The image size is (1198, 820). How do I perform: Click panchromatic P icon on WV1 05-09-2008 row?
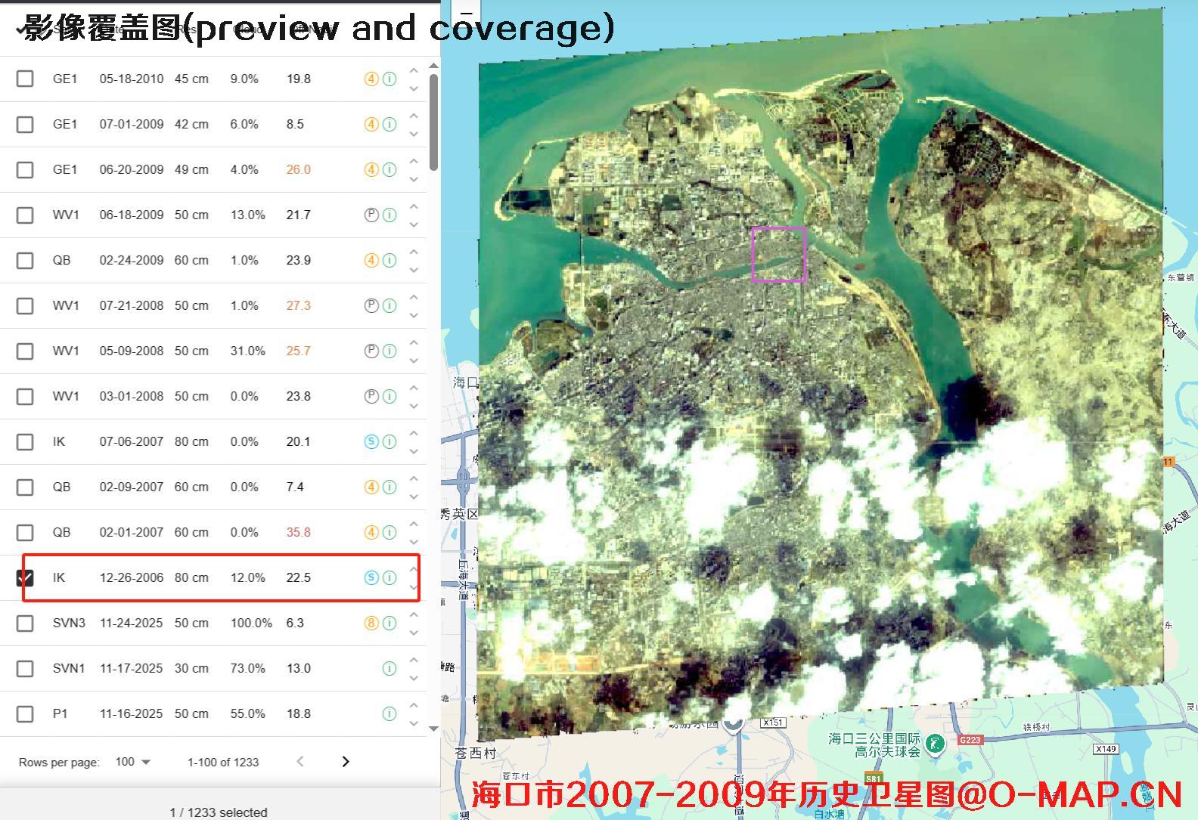tap(371, 351)
